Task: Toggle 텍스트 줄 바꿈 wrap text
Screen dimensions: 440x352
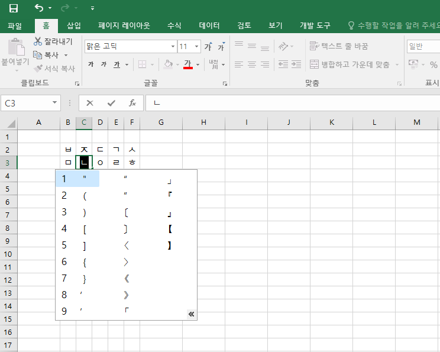Action: pos(339,46)
